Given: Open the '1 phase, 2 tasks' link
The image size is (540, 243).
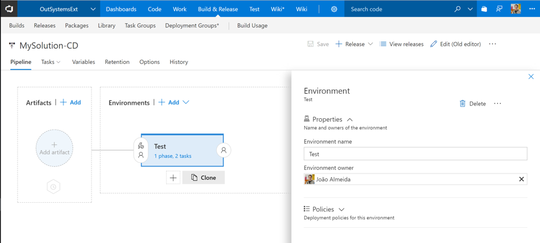Looking at the screenshot, I should pos(173,156).
